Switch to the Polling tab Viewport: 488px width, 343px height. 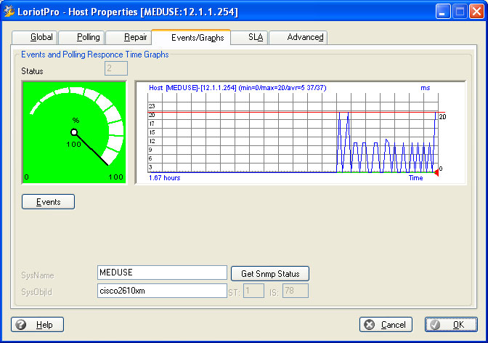81,37
